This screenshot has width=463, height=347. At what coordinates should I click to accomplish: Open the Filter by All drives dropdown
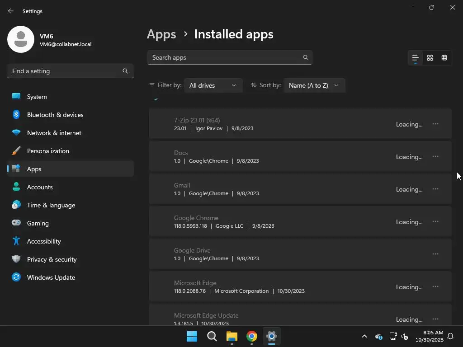213,85
